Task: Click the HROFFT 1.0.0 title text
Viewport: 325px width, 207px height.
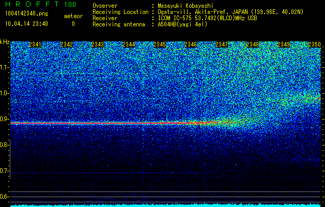Action: click(40, 4)
